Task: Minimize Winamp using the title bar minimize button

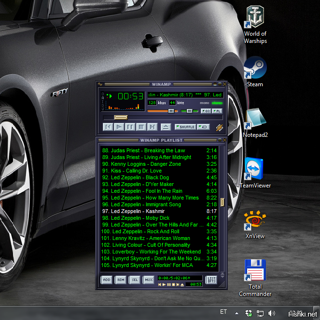Action: pos(215,84)
